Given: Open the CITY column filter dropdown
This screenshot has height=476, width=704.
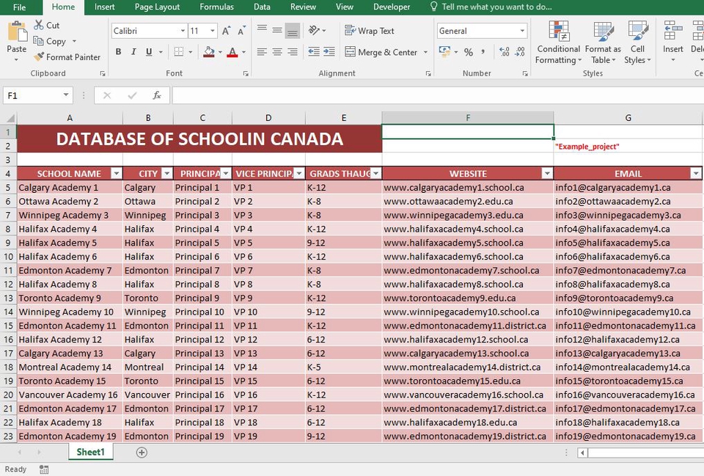Looking at the screenshot, I should pyautogui.click(x=166, y=174).
